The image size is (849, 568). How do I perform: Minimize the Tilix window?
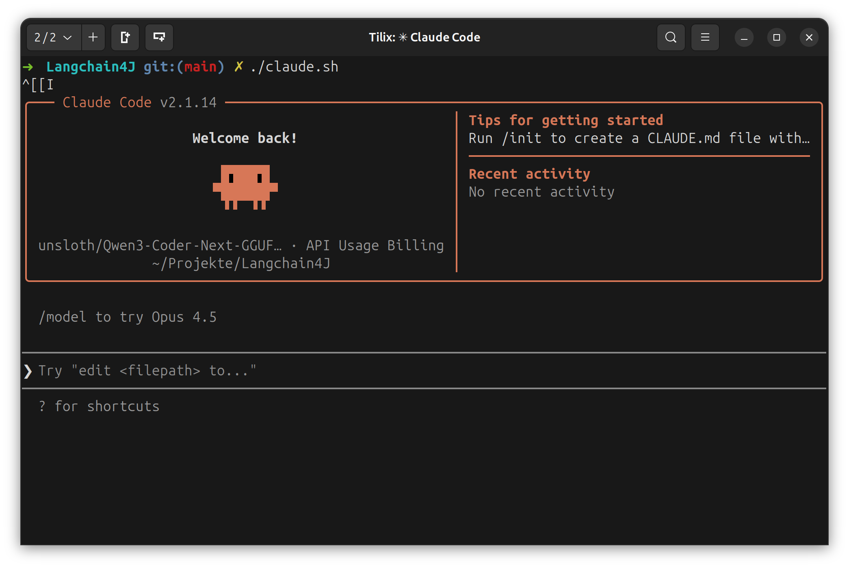tap(744, 38)
